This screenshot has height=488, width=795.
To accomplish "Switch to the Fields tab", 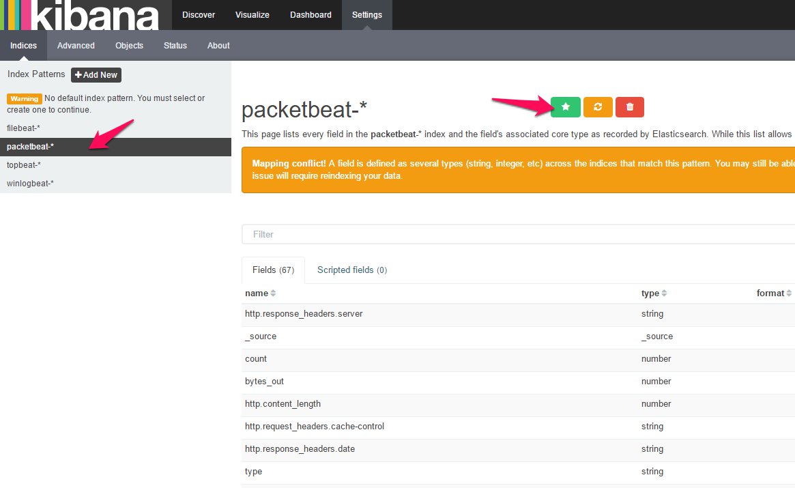I will click(x=272, y=270).
